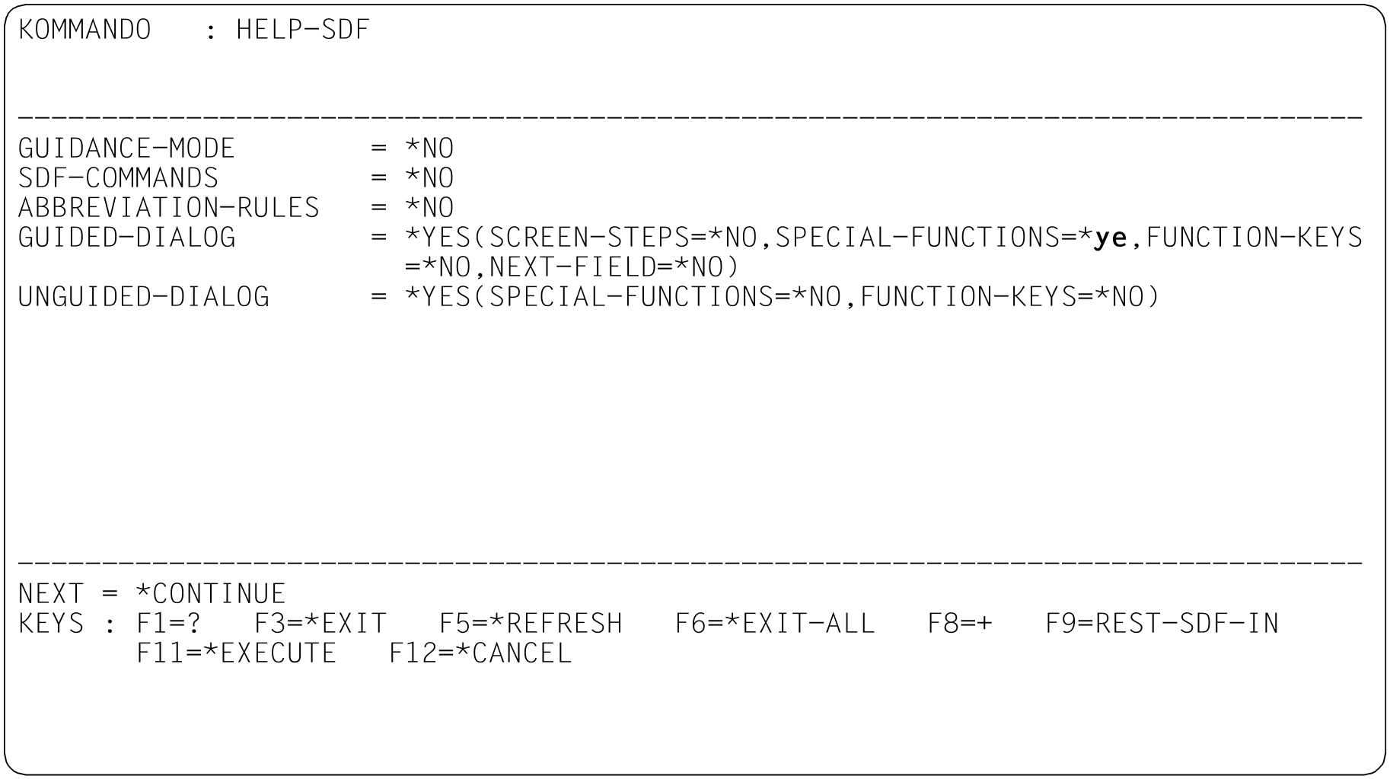Click the GUIDED-DIALOG *YES value
Screen dimensions: 1390x779
click(x=438, y=238)
